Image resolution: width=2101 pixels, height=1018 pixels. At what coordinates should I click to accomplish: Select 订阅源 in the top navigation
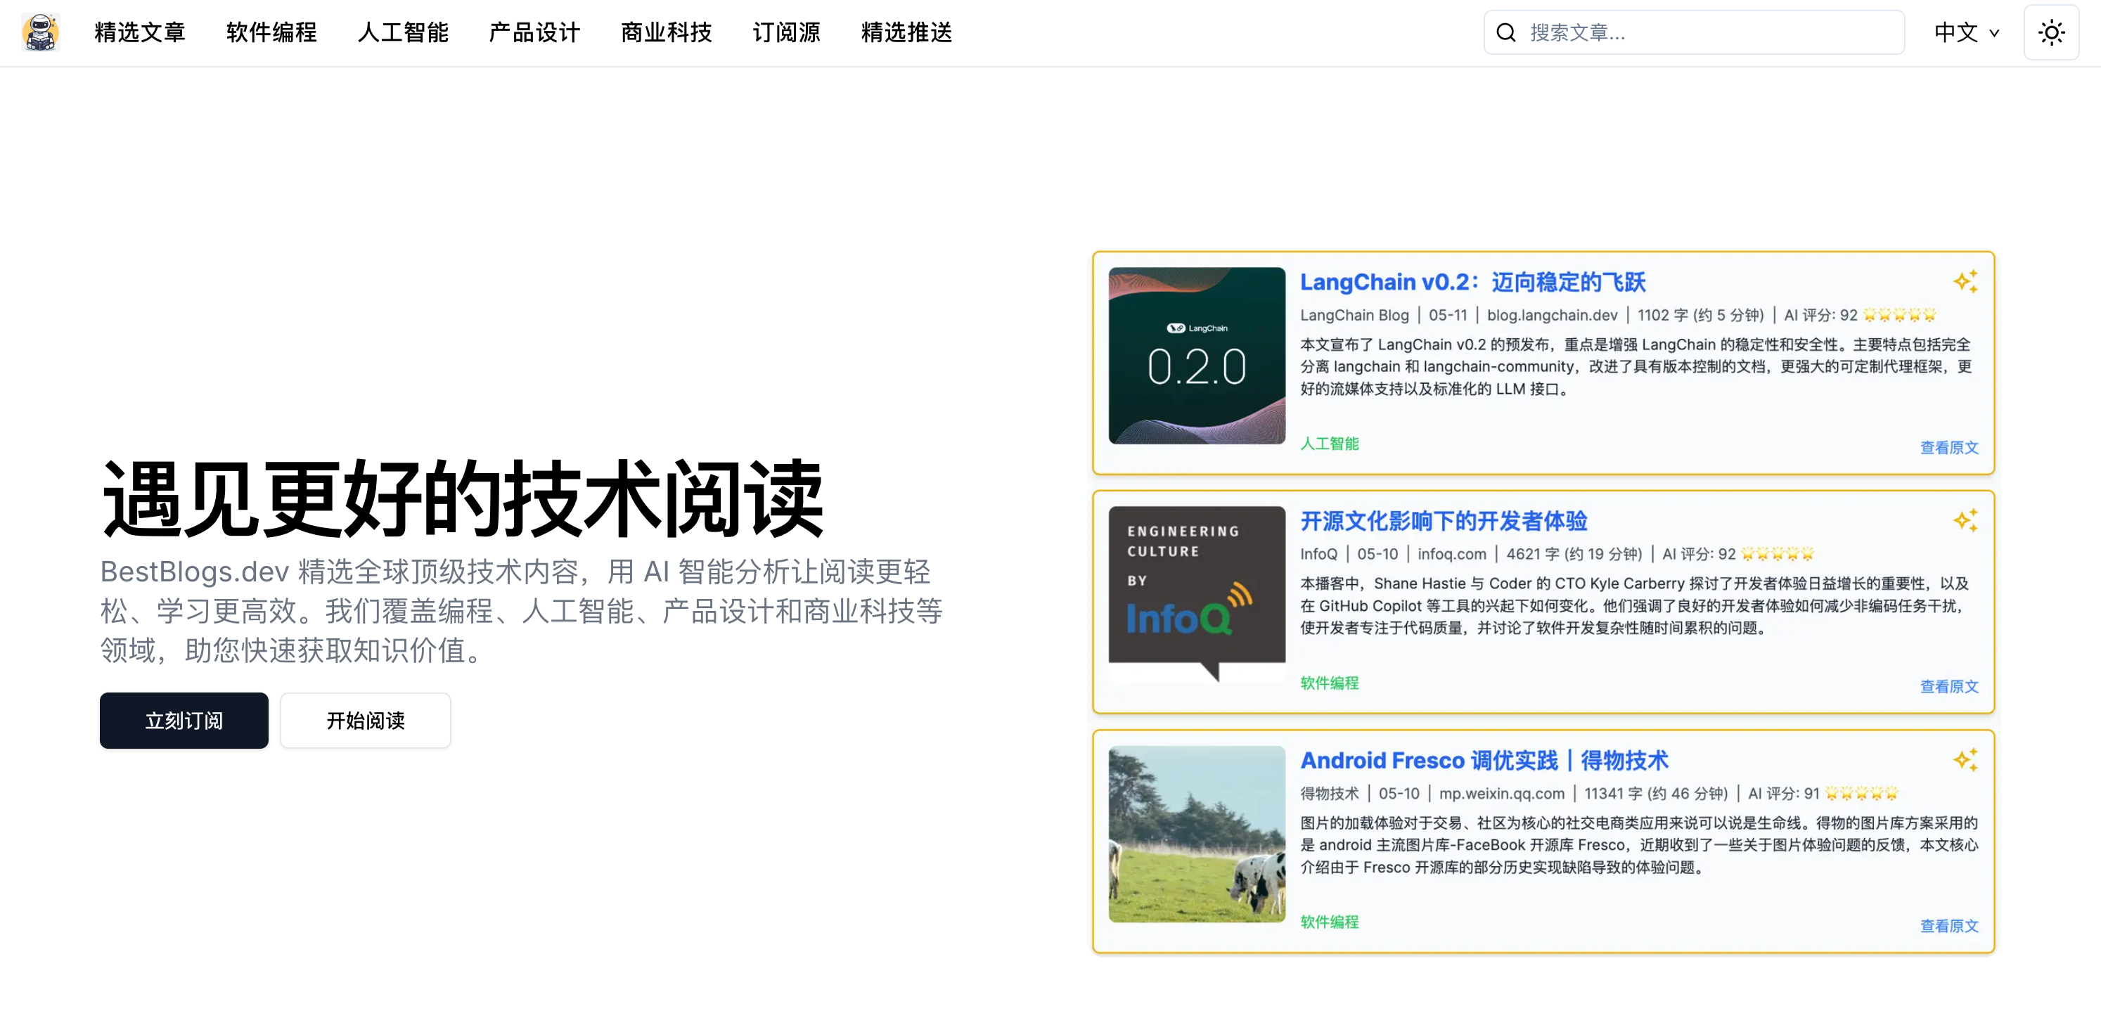[786, 32]
